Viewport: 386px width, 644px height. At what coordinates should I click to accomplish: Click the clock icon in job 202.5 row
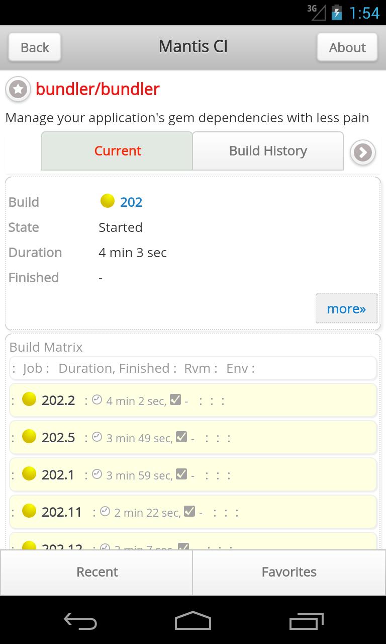[97, 437]
